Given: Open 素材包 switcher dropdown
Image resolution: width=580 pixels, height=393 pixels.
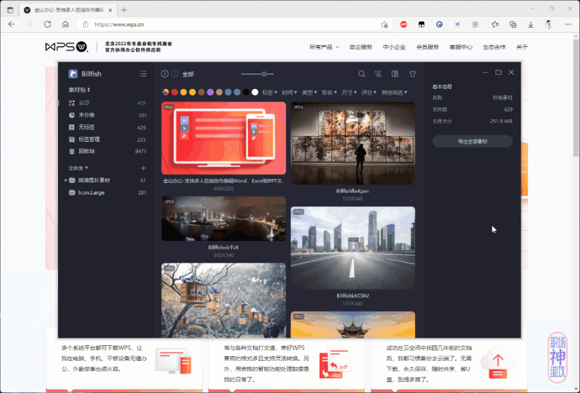Looking at the screenshot, I should tap(79, 90).
